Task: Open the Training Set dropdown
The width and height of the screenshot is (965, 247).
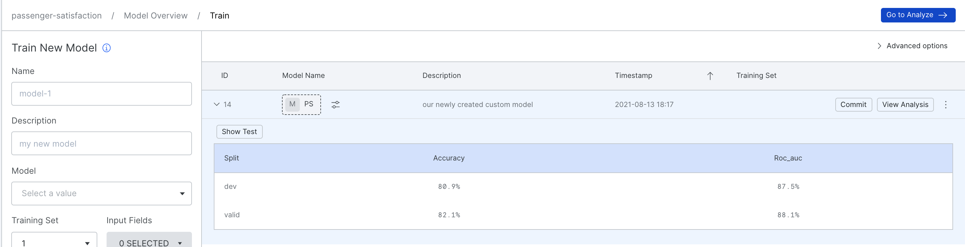Action: point(54,242)
